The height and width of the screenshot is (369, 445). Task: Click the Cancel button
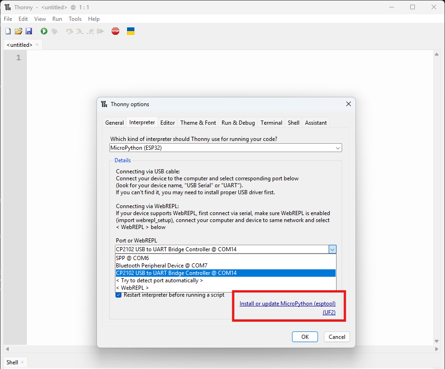pos(337,337)
